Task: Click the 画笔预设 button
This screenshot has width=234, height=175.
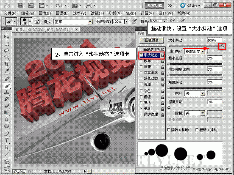Action: coord(151,40)
